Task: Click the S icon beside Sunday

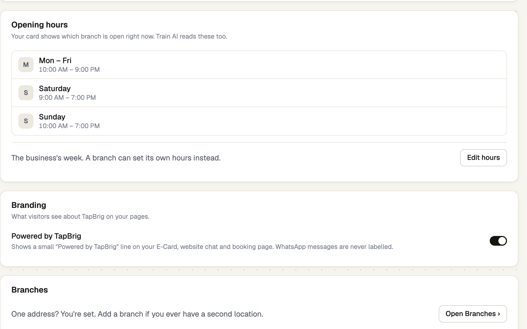Action: (26, 121)
